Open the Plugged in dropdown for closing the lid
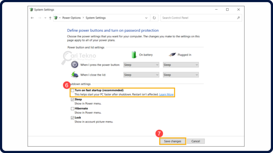Viewport: 273px width, 153px height. pos(181,75)
